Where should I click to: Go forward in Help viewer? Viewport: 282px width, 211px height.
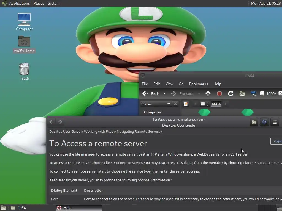(x=60, y=122)
